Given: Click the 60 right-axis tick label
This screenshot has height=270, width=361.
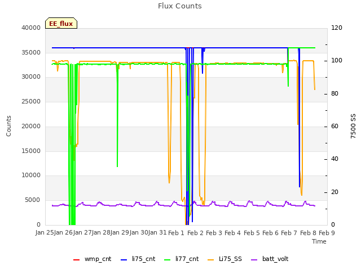Looking at the screenshot, I should (334, 126).
